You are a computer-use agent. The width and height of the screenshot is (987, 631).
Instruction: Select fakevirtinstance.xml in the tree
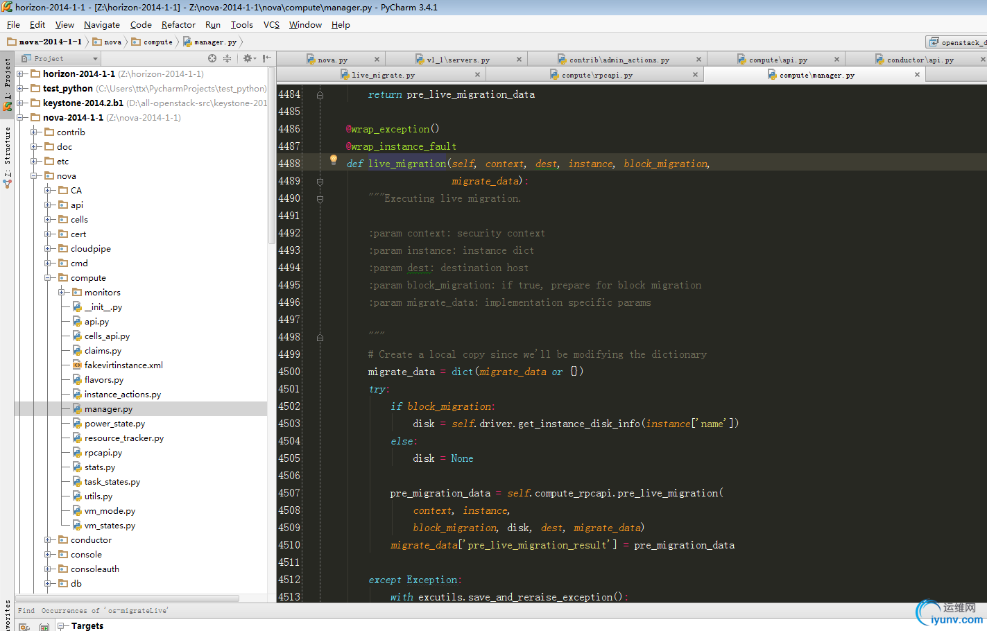pyautogui.click(x=123, y=365)
